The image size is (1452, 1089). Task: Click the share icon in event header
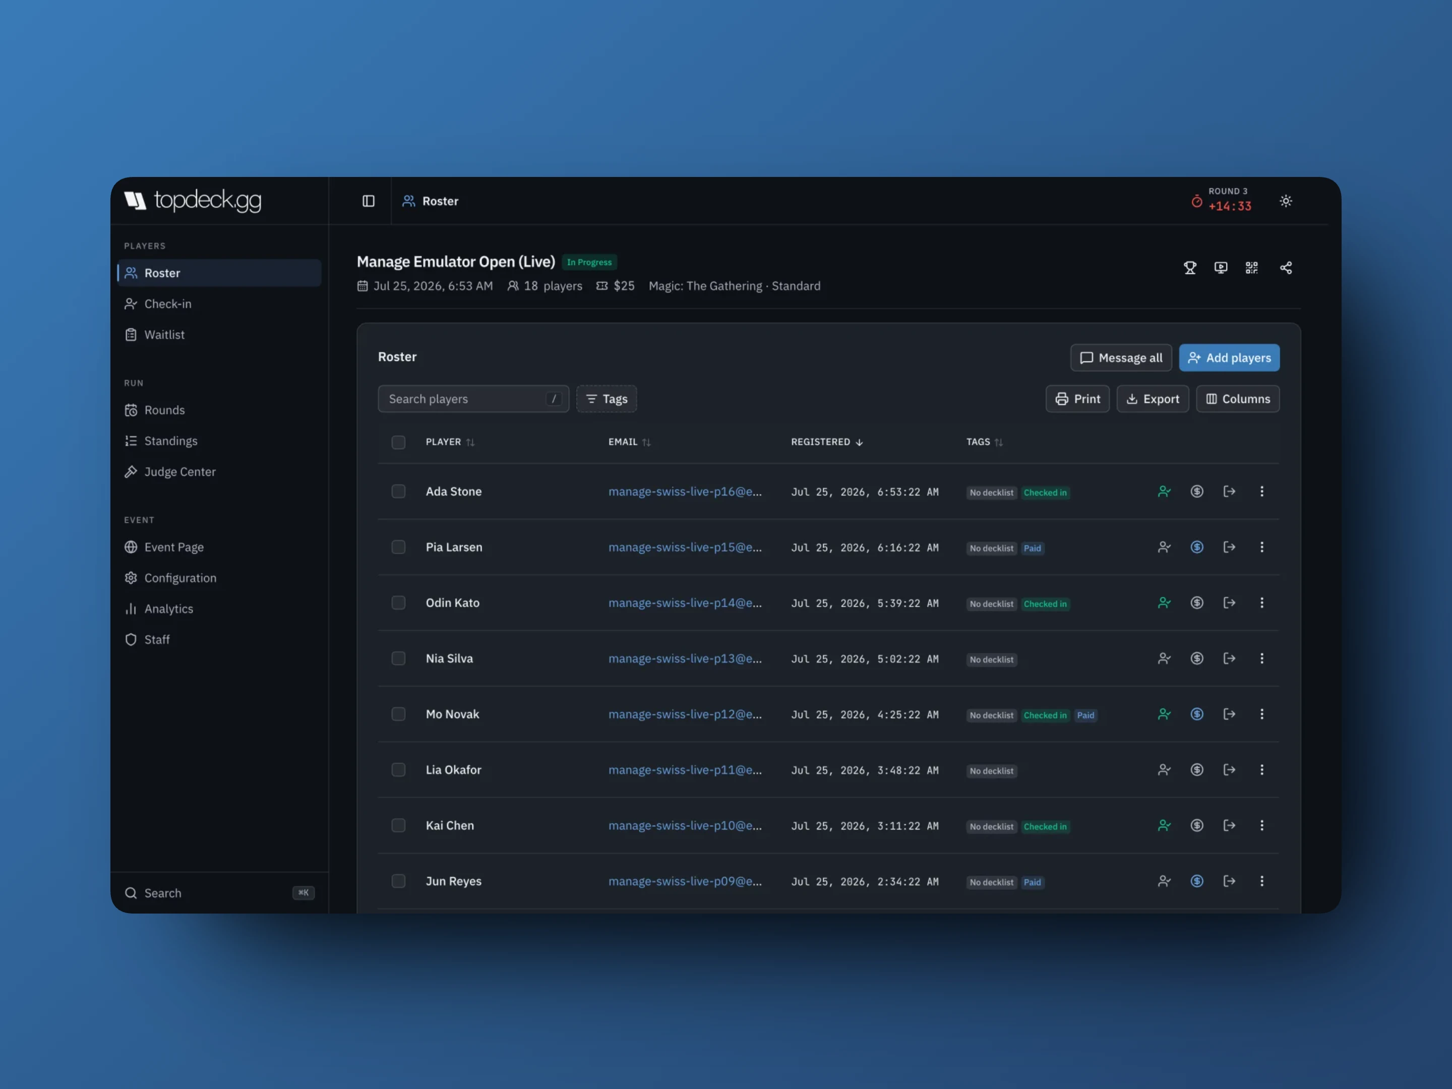[1285, 268]
